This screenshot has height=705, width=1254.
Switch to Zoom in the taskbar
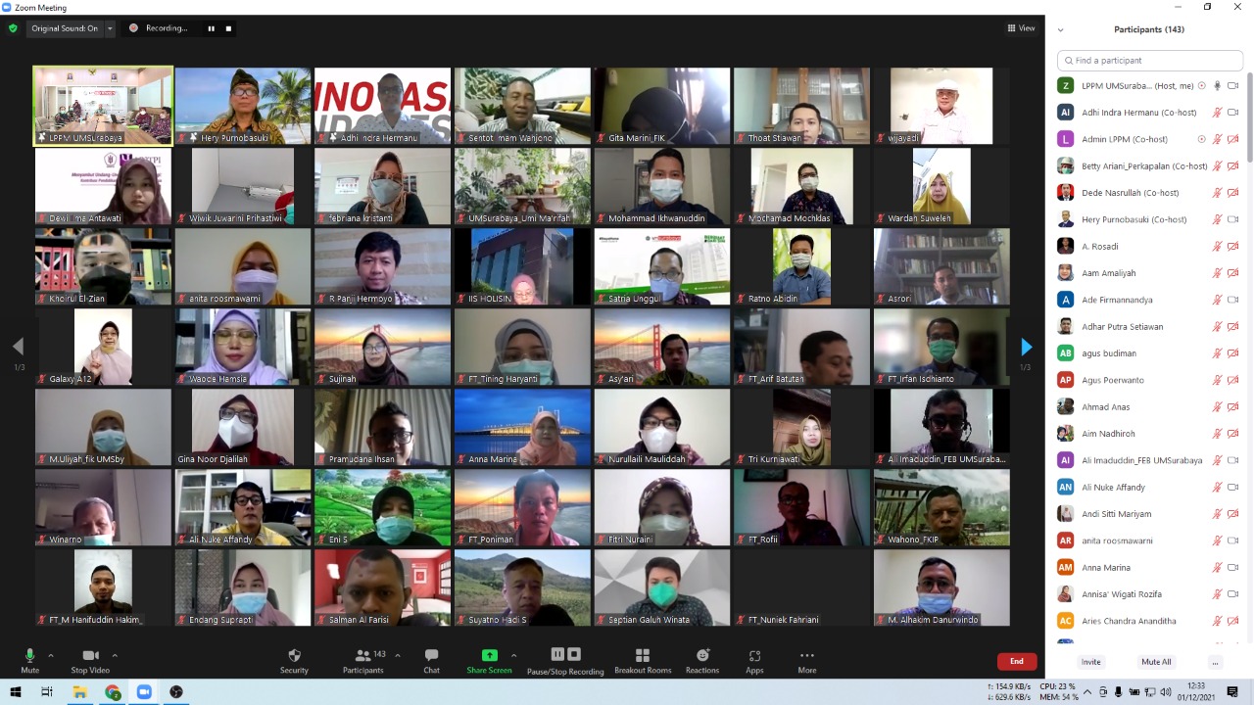[144, 692]
